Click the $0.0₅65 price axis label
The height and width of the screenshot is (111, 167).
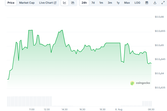159,45
